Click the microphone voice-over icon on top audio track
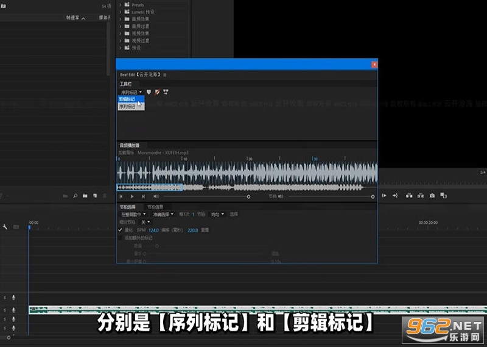Image resolution: width=487 pixels, height=347 pixels. pyautogui.click(x=13, y=298)
